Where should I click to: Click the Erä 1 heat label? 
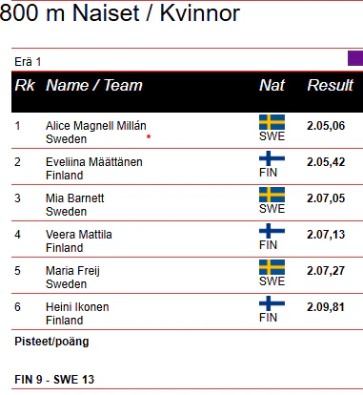point(28,61)
